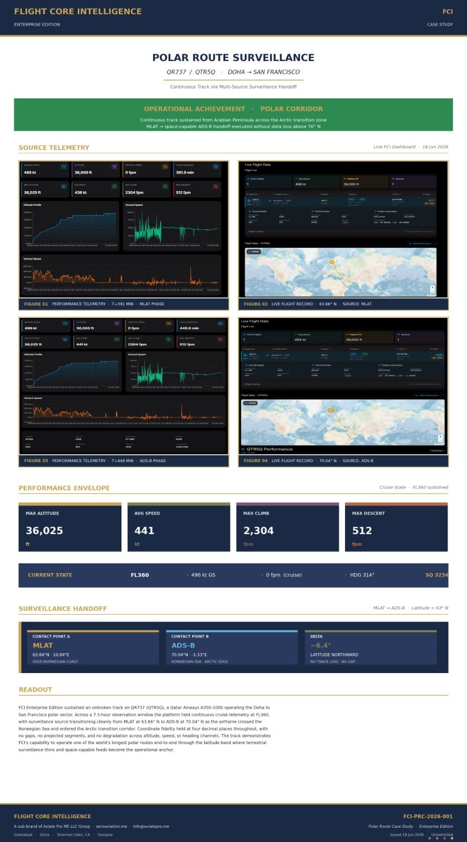The width and height of the screenshot is (467, 842).
Task: Click the orange aircraft marker on the Figure 02 map
Action: click(332, 262)
